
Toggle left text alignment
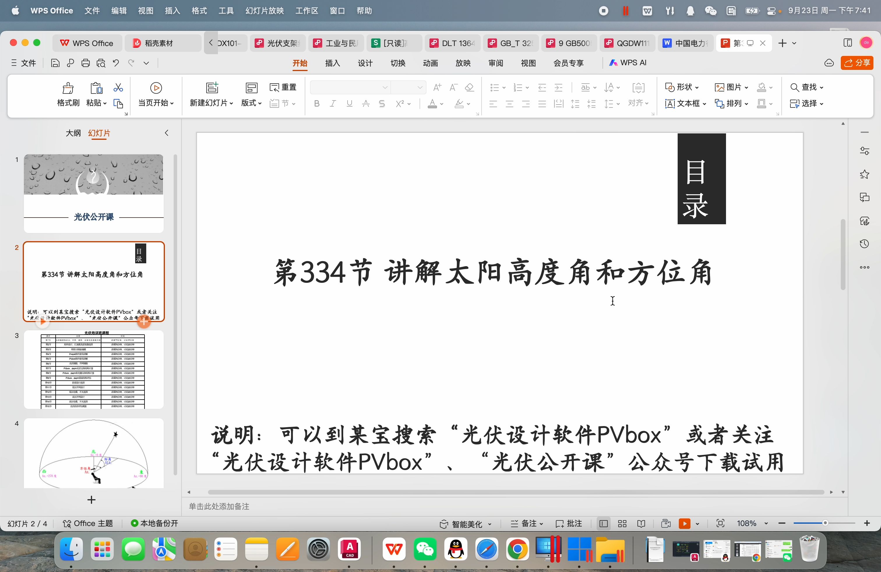click(x=493, y=104)
